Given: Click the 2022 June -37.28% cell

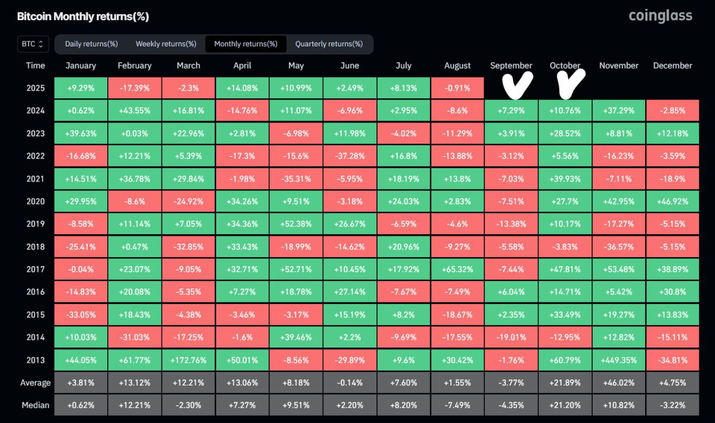Looking at the screenshot, I should click(350, 156).
